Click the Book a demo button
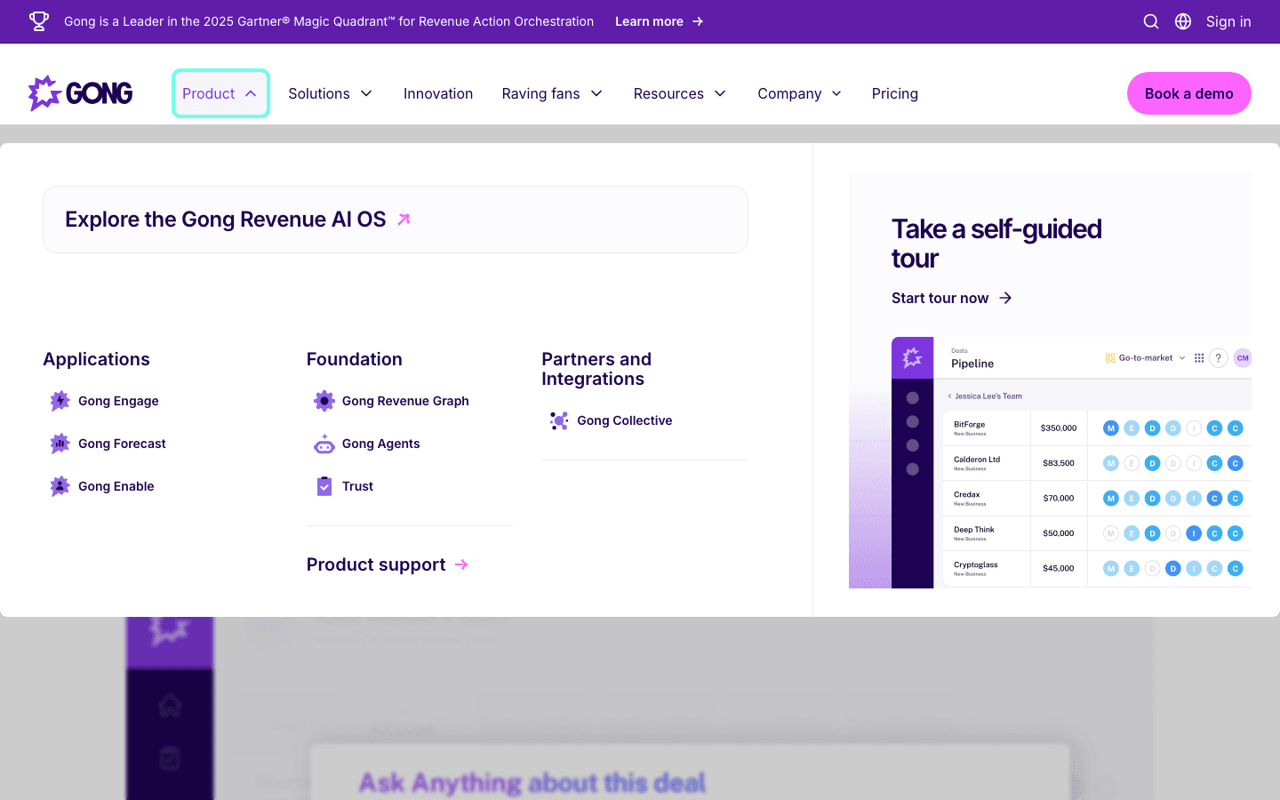 click(x=1188, y=93)
